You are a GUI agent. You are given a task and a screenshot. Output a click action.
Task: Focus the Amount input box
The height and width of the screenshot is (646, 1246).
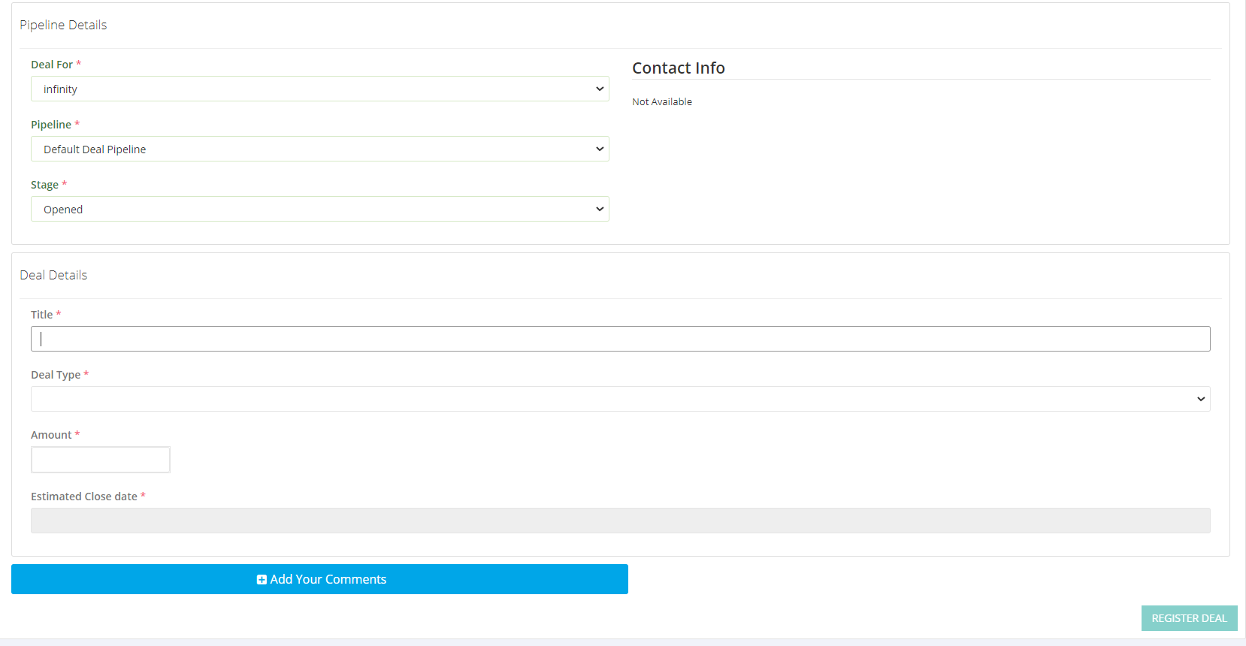(x=101, y=460)
